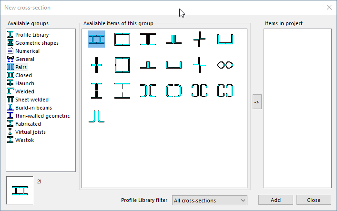Click the 2I preview thumbnail
The height and width of the screenshot is (211, 337).
(20, 191)
